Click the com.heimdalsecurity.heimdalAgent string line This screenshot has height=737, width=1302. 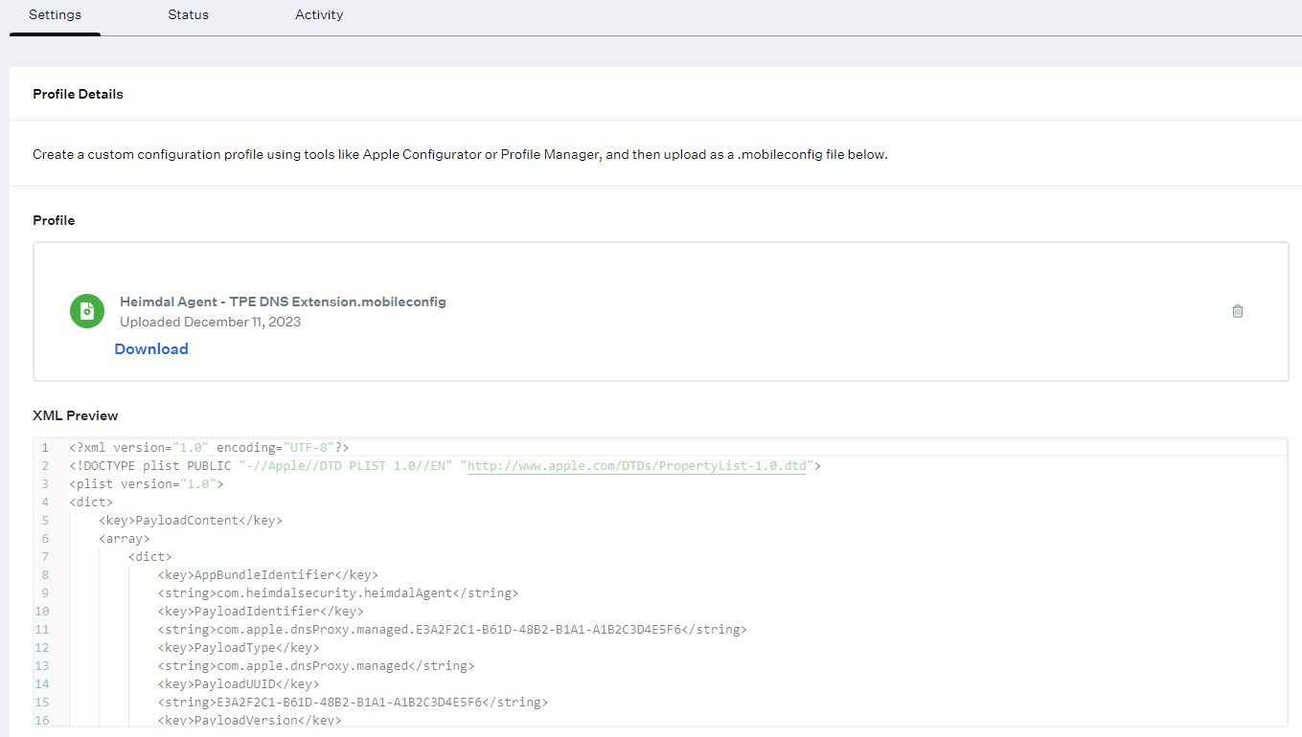338,593
